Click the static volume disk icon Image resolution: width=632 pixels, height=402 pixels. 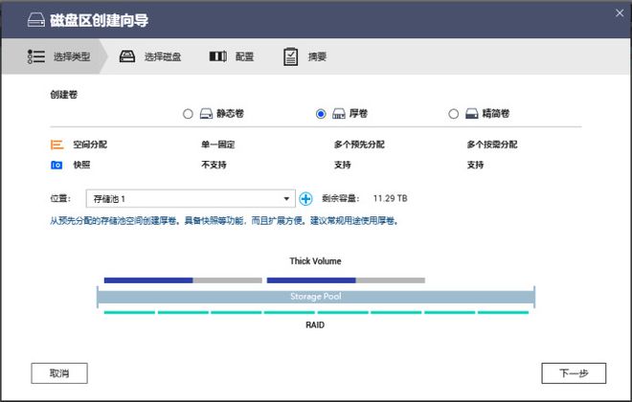tap(206, 114)
